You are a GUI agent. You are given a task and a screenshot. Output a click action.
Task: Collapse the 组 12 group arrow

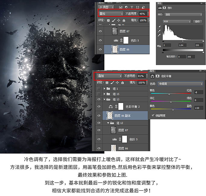point(108,123)
